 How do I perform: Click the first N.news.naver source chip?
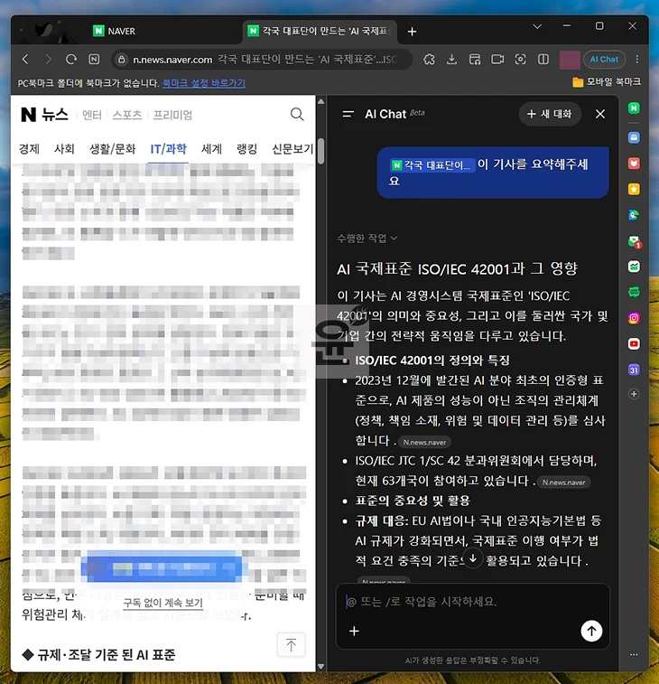click(x=424, y=442)
